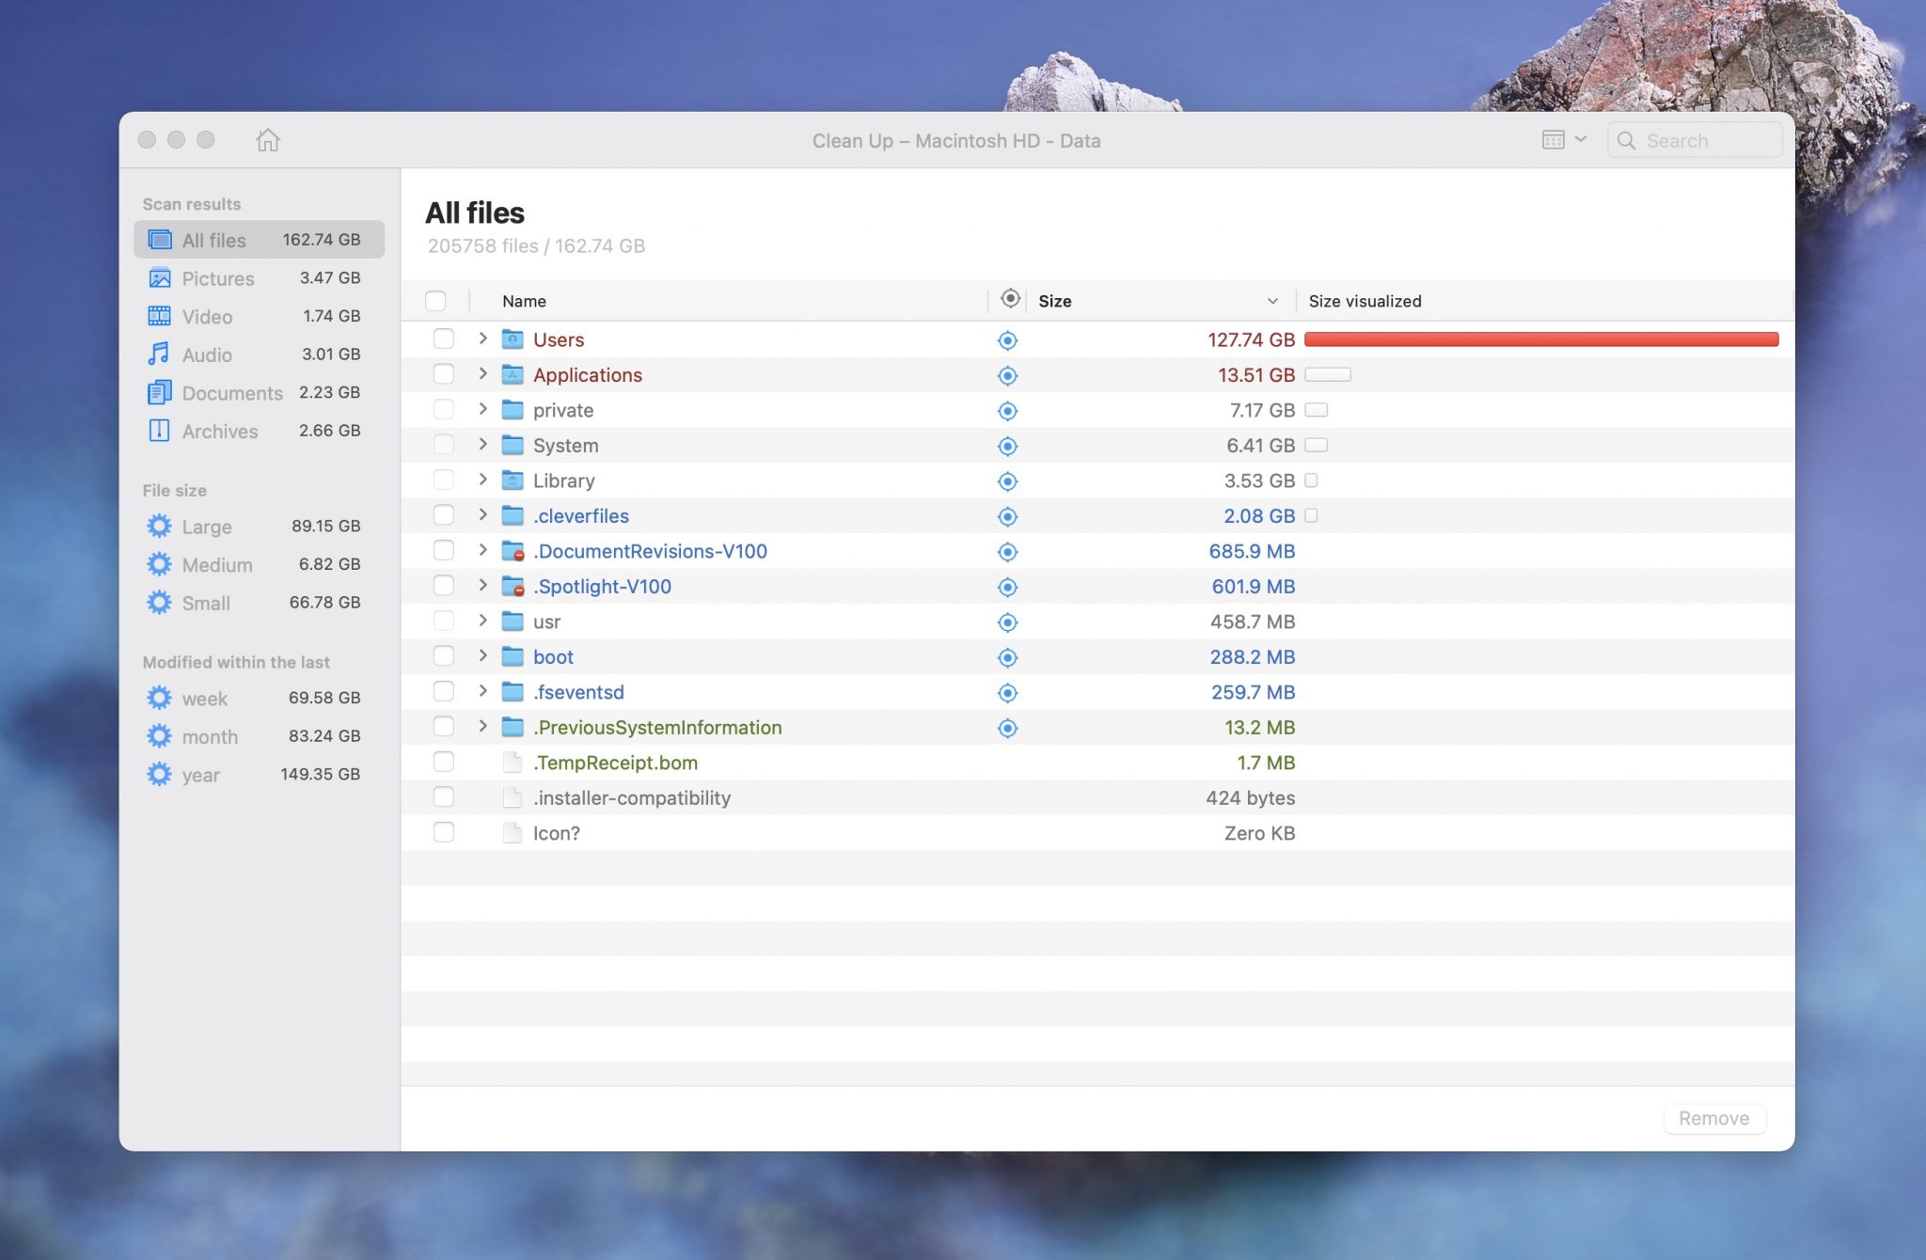Expand the Applications folder disclosure triangle
Viewport: 1926px width, 1260px height.
click(x=481, y=374)
